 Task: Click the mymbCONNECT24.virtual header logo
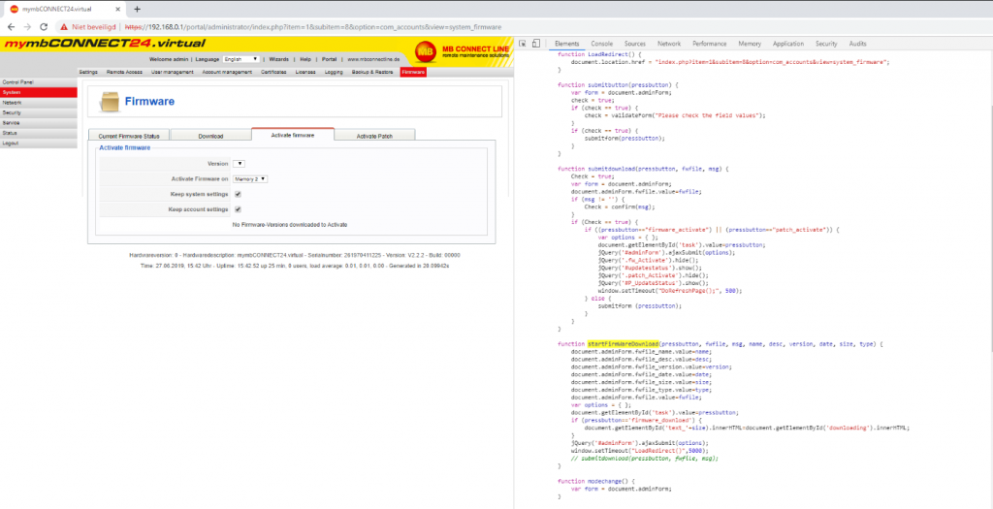[105, 43]
